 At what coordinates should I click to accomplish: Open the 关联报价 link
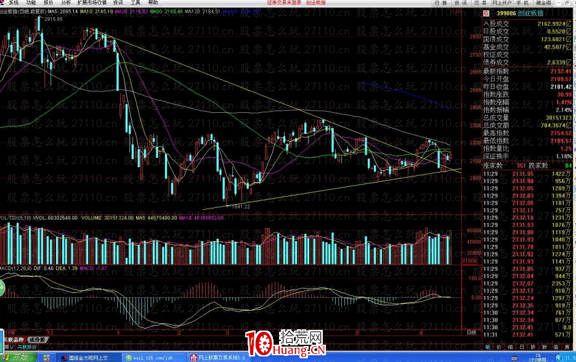point(27,347)
